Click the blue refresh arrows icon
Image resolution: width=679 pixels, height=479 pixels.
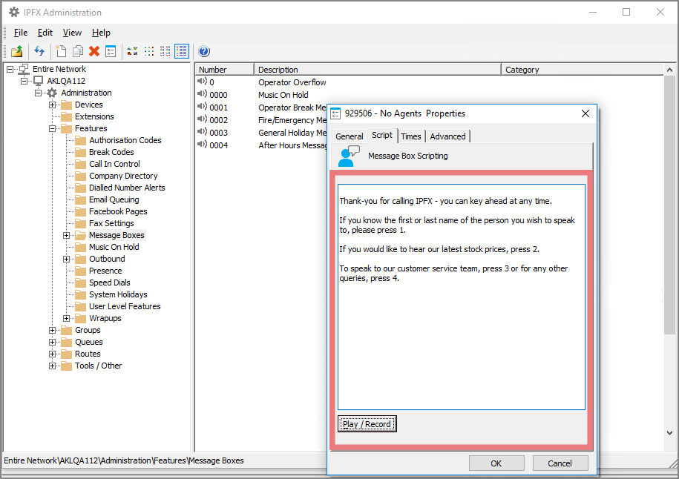tap(39, 51)
